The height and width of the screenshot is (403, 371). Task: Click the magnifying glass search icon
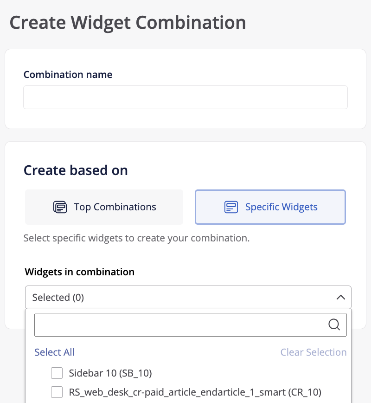334,325
